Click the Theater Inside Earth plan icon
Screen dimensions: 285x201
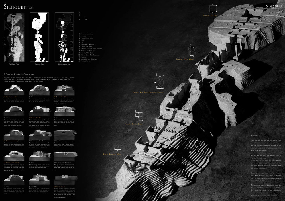pos(139,114)
